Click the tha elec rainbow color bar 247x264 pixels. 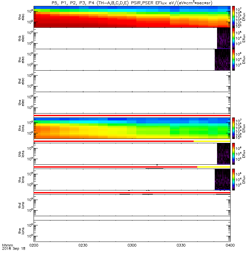coord(233,17)
